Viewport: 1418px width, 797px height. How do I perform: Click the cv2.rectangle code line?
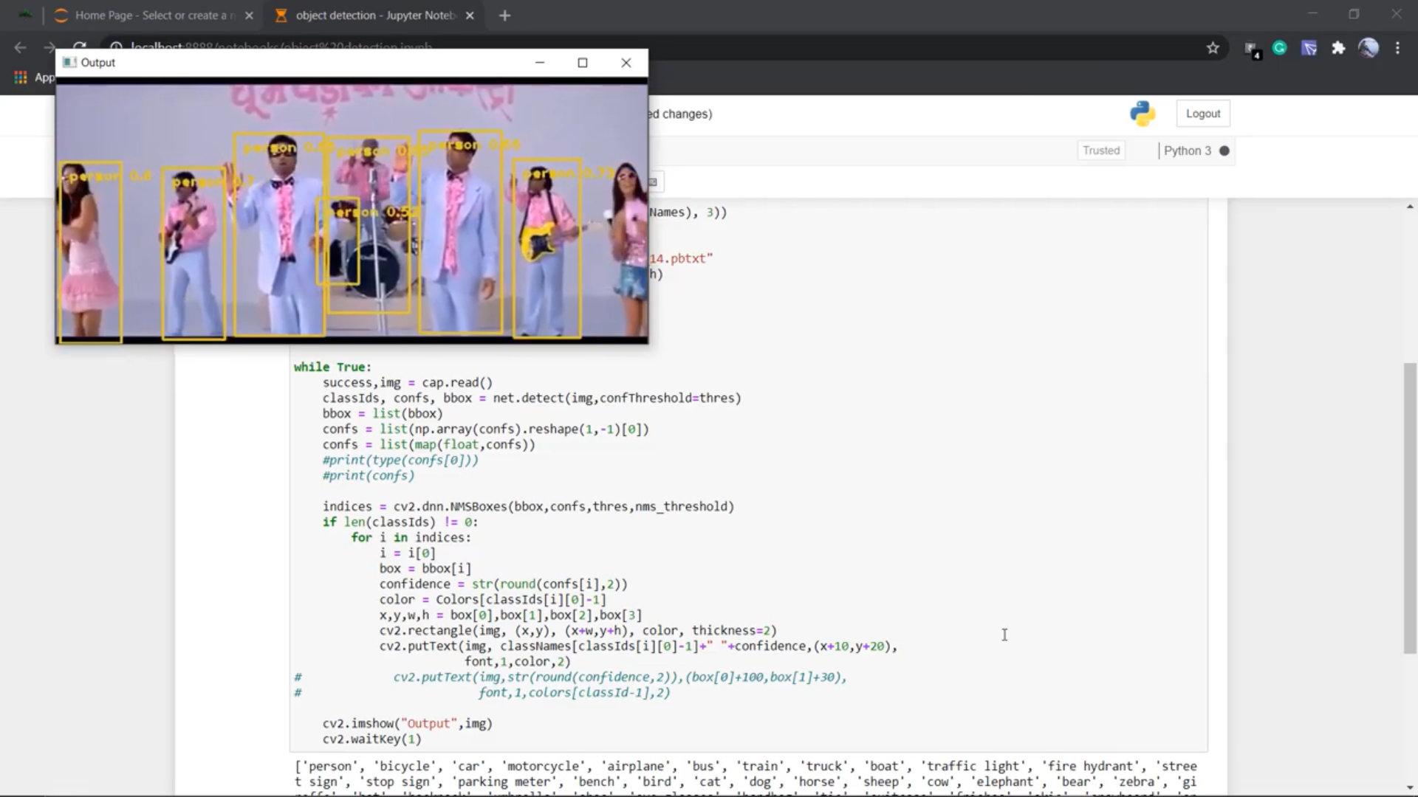click(578, 630)
